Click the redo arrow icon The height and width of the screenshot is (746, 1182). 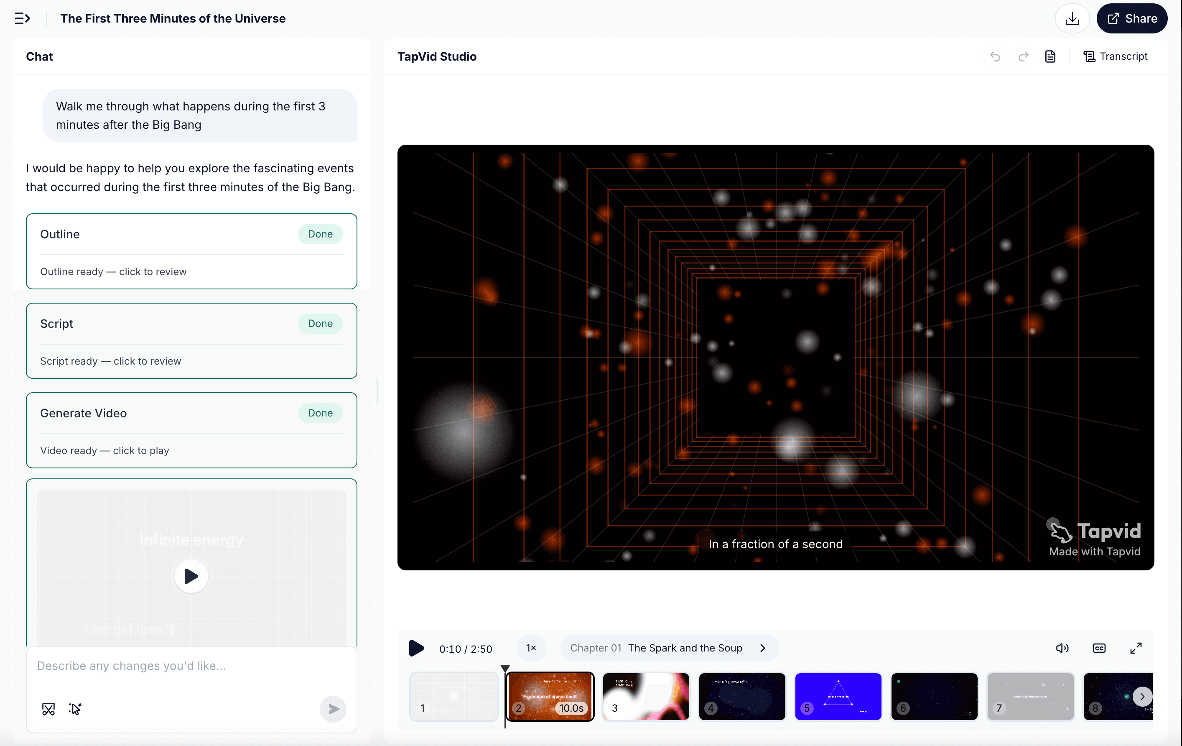1024,56
